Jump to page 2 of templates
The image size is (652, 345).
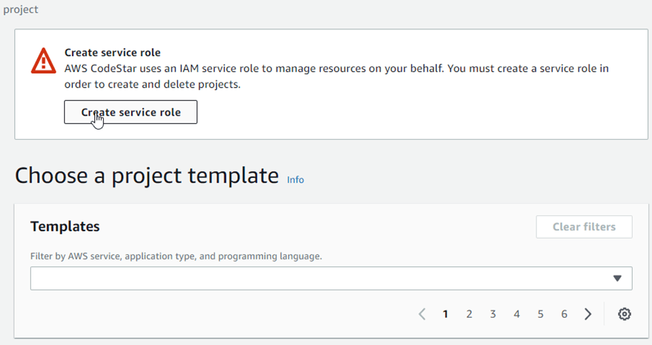coord(469,314)
